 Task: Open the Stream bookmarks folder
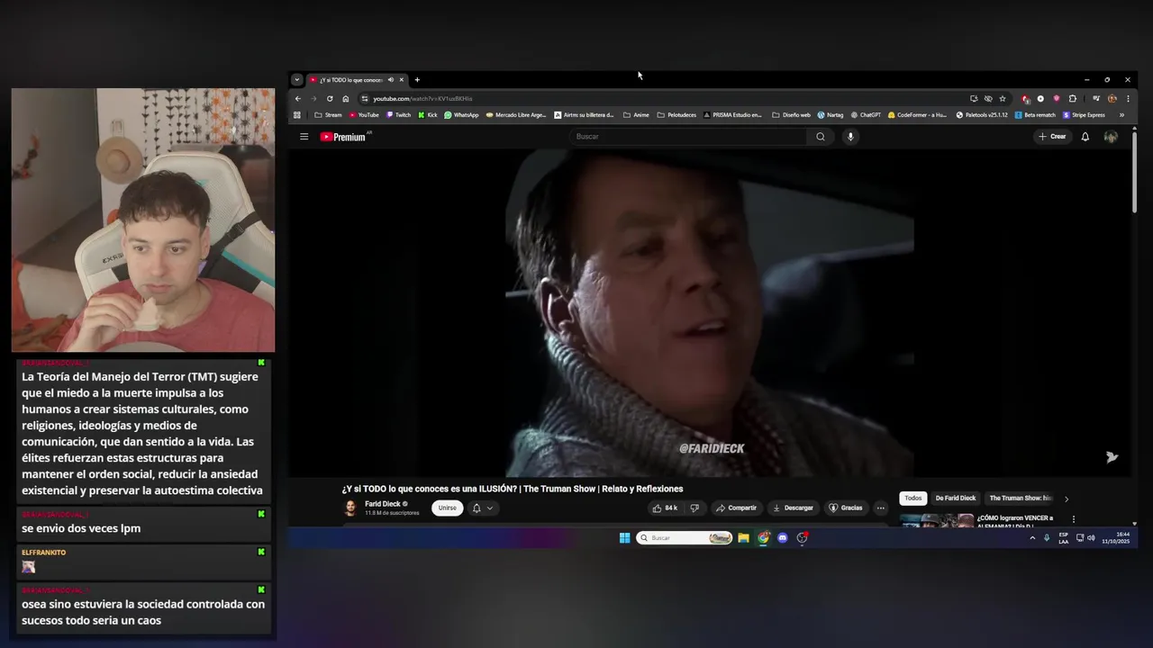[329, 115]
